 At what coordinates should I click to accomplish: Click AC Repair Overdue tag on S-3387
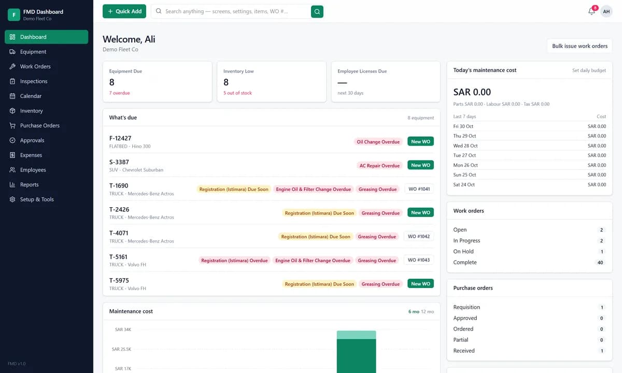pos(380,166)
